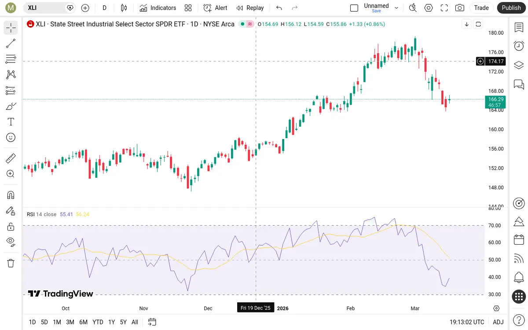Set the 1Y date range
The height and width of the screenshot is (330, 528).
[x=111, y=322]
